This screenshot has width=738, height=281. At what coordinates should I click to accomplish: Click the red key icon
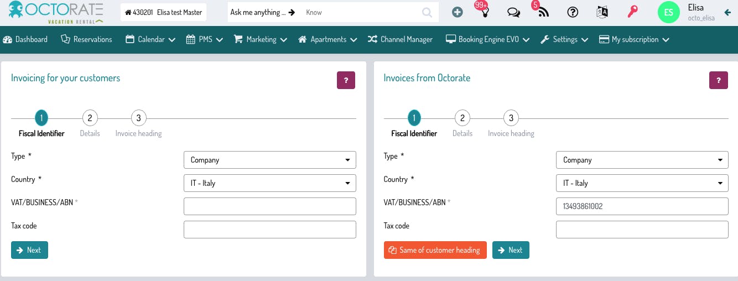pyautogui.click(x=632, y=12)
